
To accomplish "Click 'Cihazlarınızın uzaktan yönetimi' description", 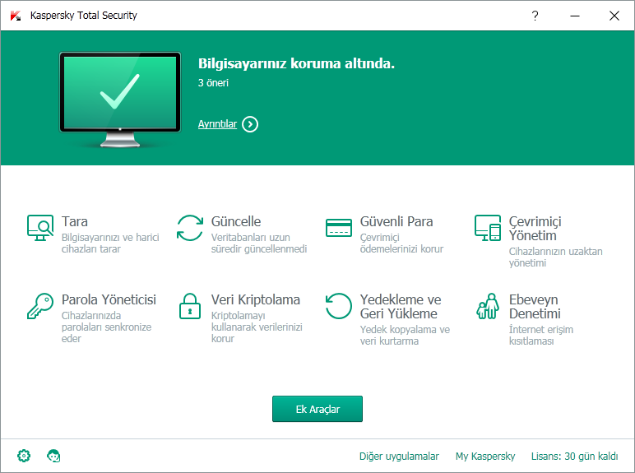I will [556, 257].
